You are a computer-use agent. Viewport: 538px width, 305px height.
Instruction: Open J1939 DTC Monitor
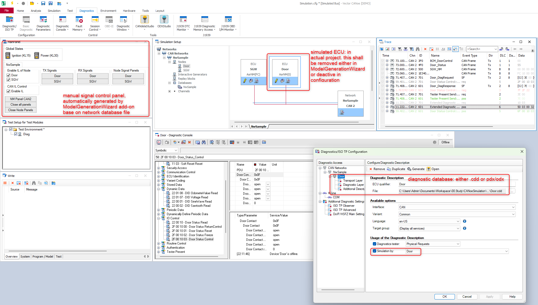183,23
